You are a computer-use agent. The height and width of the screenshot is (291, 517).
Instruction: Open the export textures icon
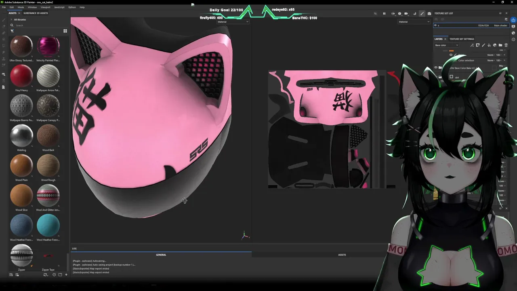(513, 19)
